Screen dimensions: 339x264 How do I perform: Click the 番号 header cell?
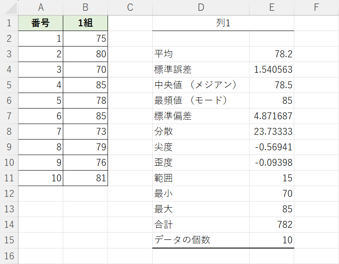point(40,23)
